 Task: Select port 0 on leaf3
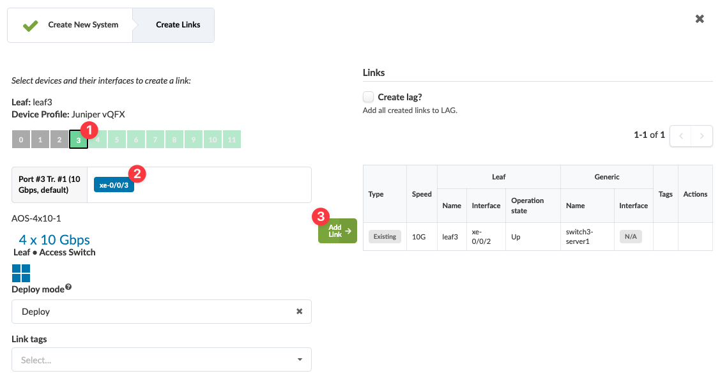point(21,140)
